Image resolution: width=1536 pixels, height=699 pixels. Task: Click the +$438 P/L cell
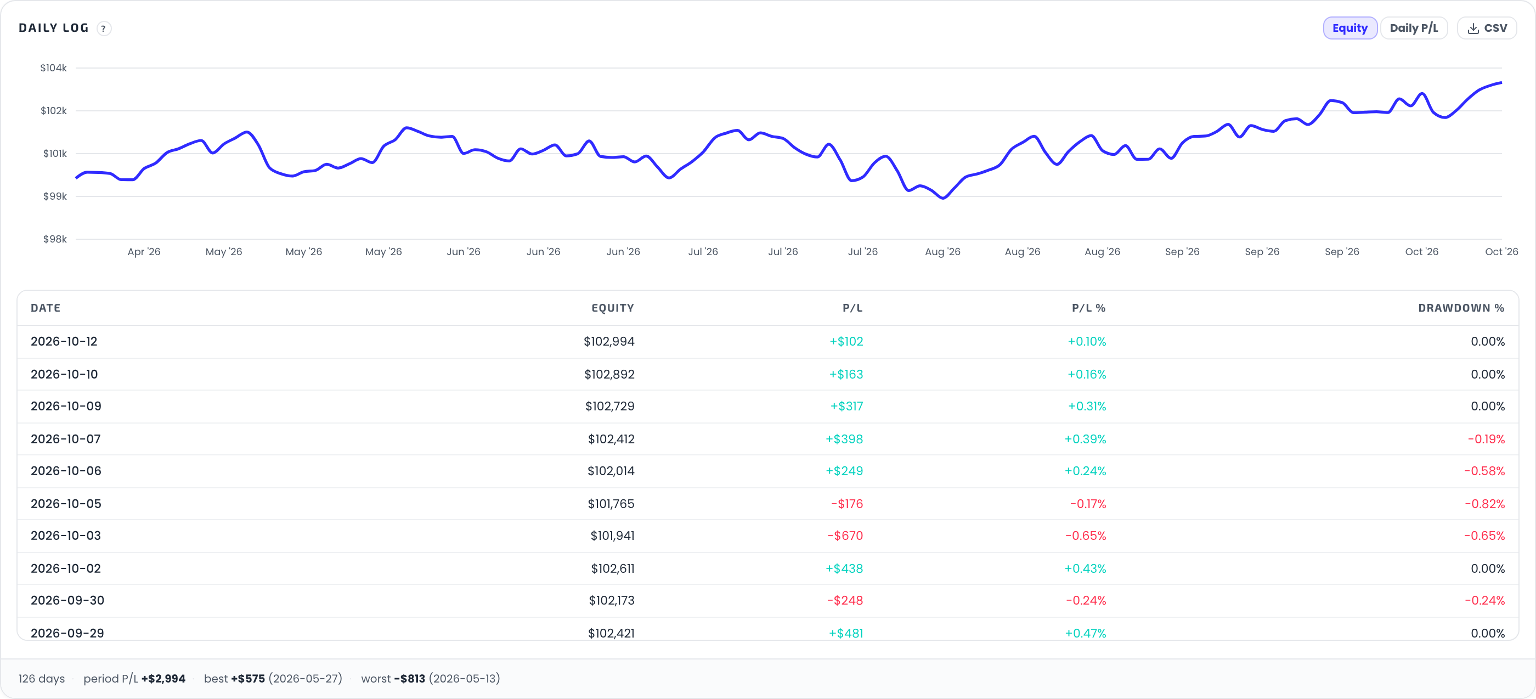(844, 568)
